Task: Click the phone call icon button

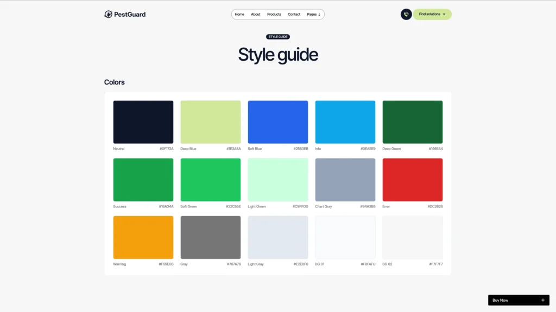Action: [406, 14]
